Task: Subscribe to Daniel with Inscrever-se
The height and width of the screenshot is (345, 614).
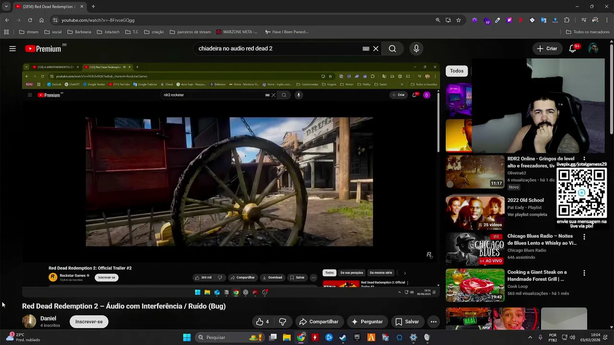Action: point(89,322)
